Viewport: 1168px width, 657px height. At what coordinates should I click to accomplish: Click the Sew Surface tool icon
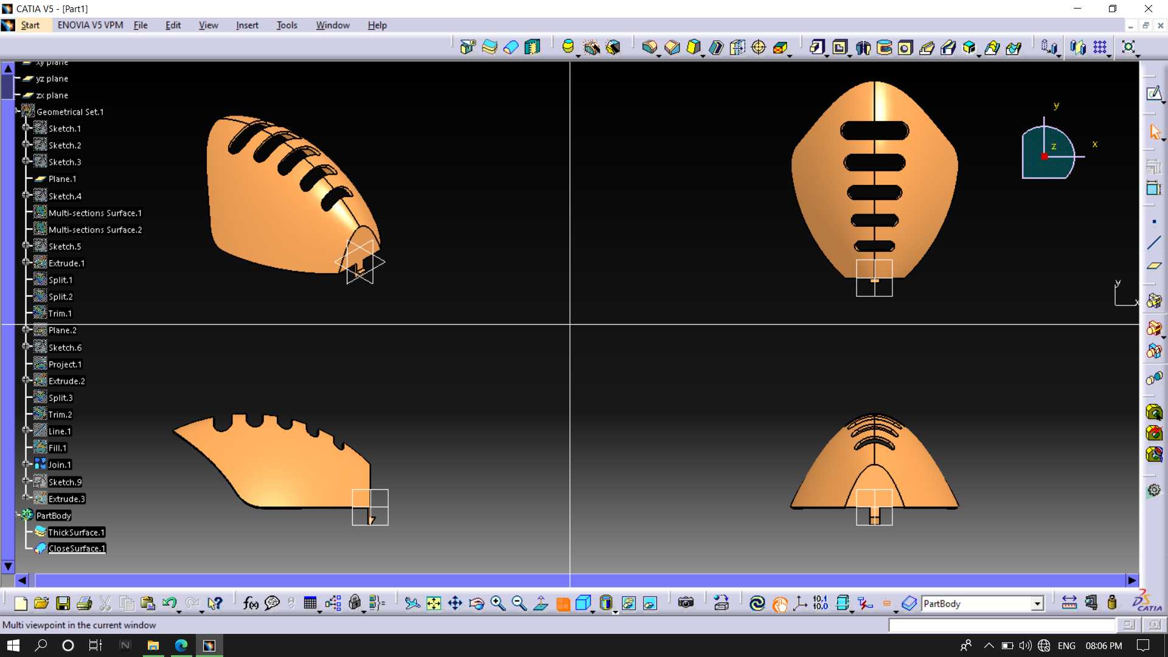[x=532, y=47]
